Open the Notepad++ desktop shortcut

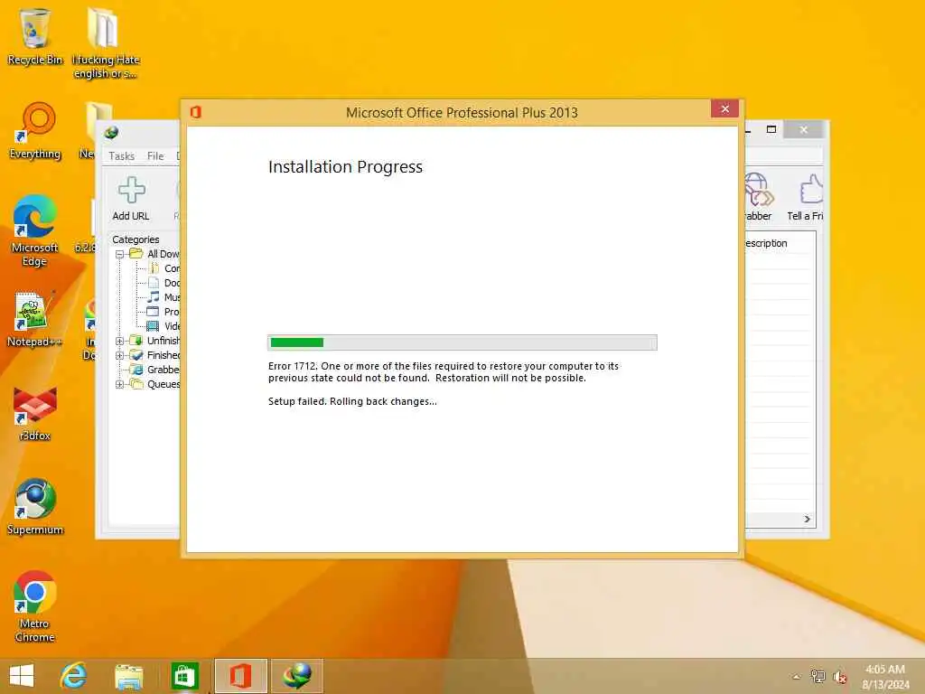point(33,319)
